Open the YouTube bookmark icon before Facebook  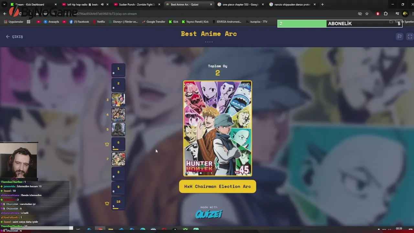pyautogui.click(x=64, y=22)
